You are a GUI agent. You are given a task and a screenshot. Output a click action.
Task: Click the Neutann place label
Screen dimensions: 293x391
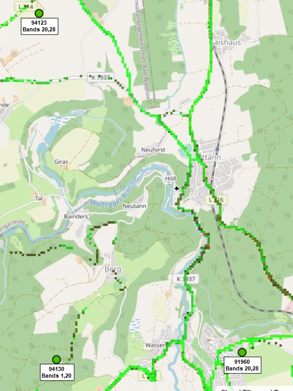pos(134,206)
